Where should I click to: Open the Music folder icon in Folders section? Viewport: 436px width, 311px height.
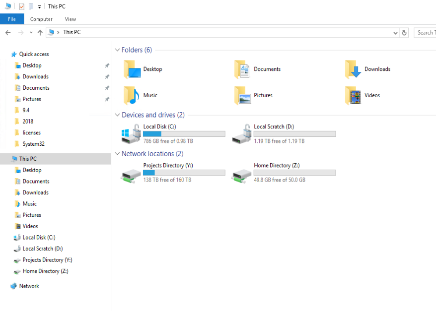132,96
